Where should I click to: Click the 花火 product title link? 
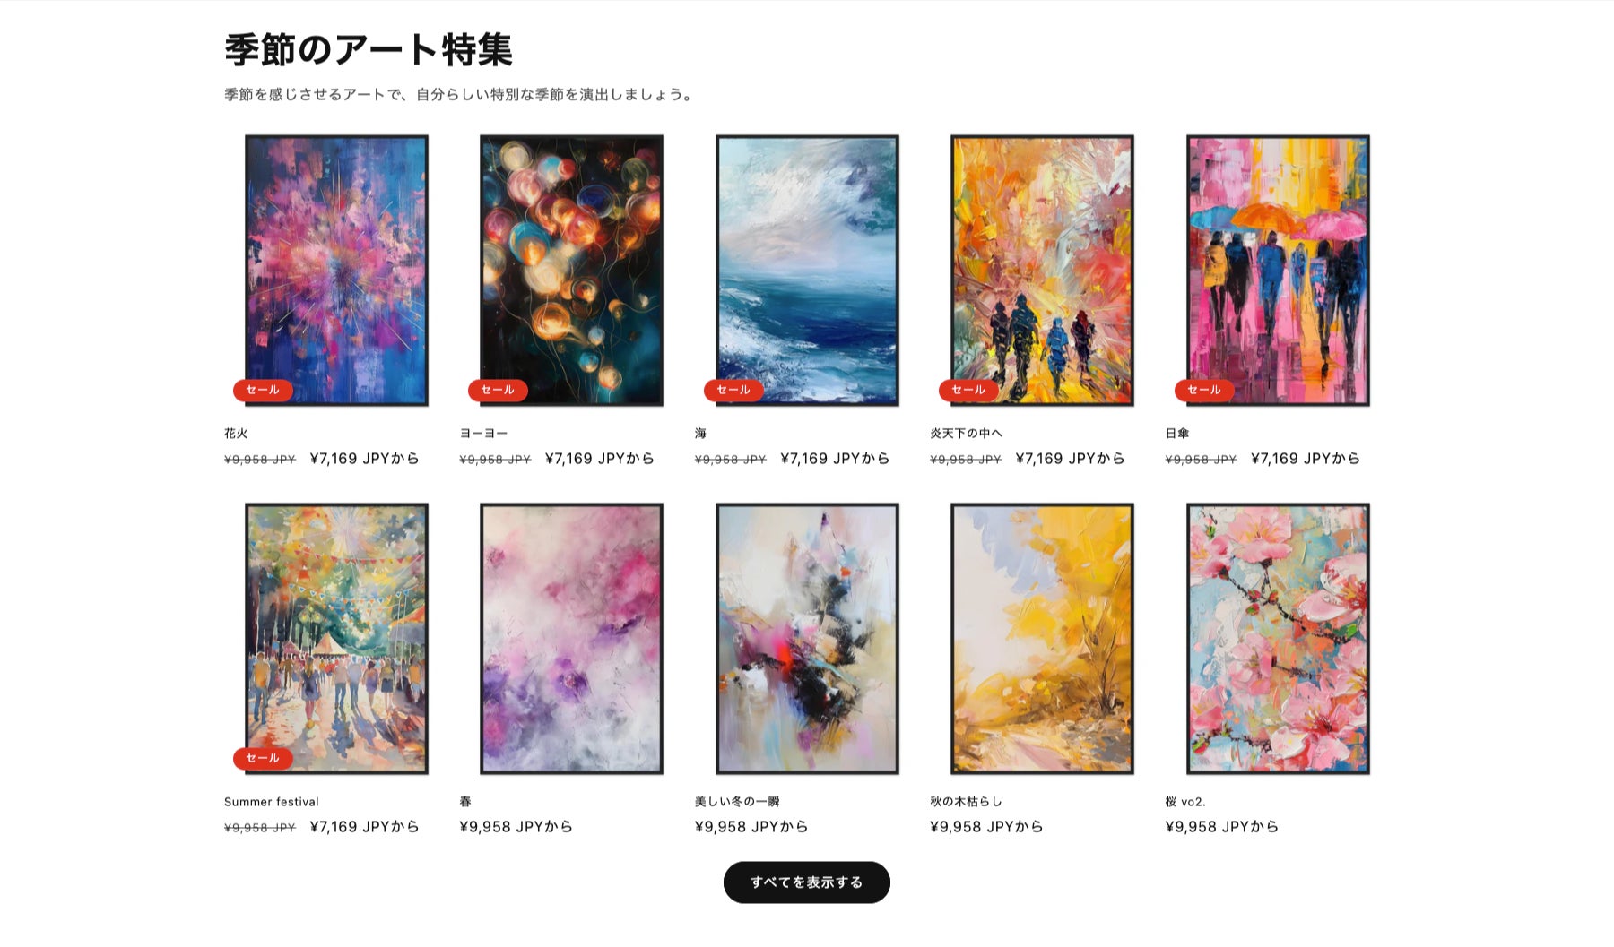coord(236,434)
